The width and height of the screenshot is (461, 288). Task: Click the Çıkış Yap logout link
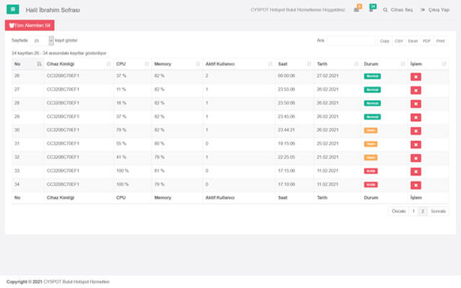[x=437, y=10]
